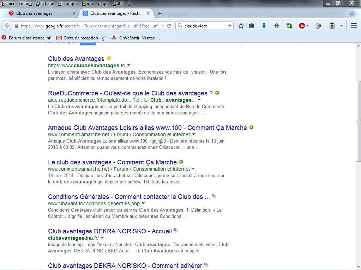Open the ? help menu
361x270 pixels.
click(129, 4)
